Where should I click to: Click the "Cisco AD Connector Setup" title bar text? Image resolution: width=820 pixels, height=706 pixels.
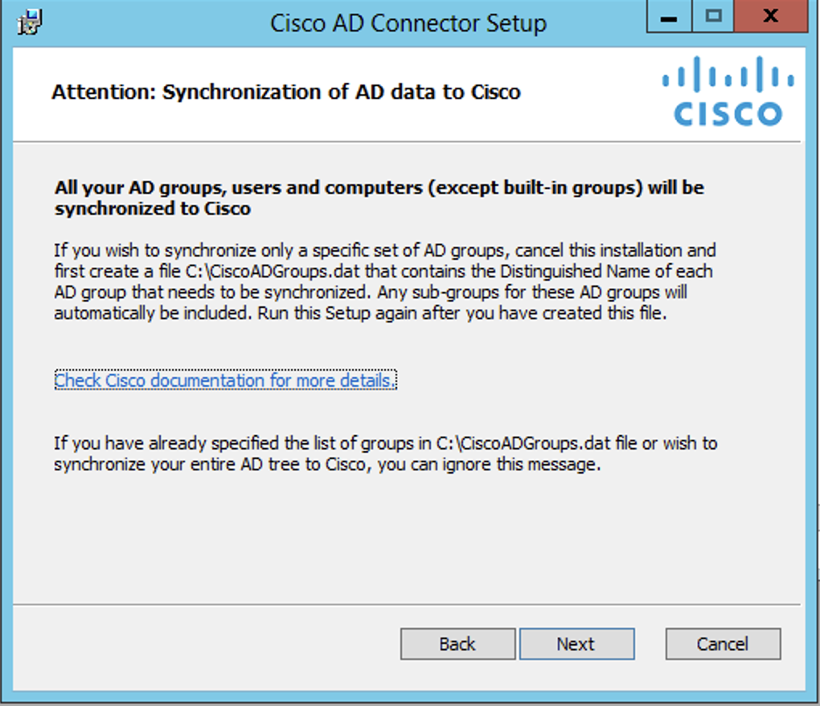pos(408,23)
